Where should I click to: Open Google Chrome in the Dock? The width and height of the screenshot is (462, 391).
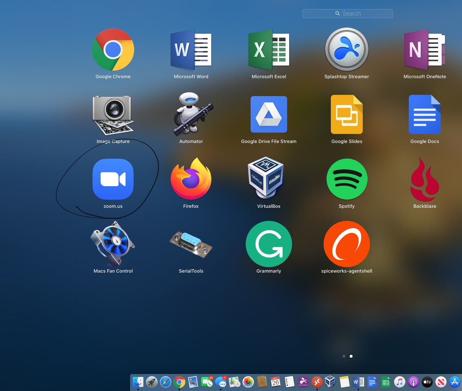click(179, 382)
